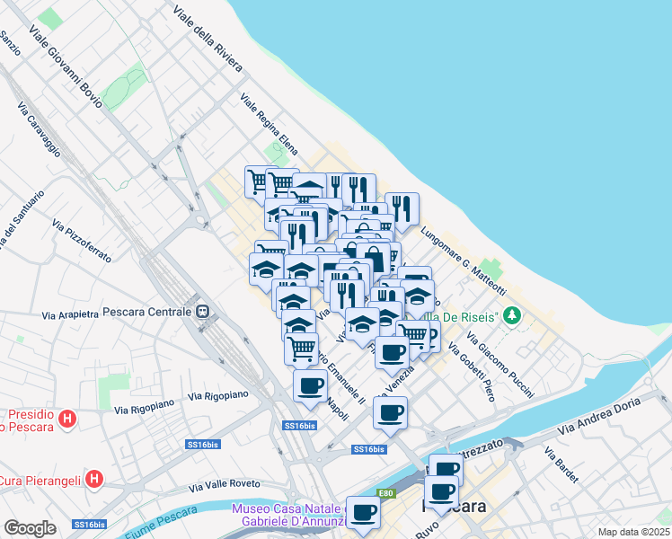Select the Villa De Riseis park marker
The image size is (672, 539).
(512, 316)
